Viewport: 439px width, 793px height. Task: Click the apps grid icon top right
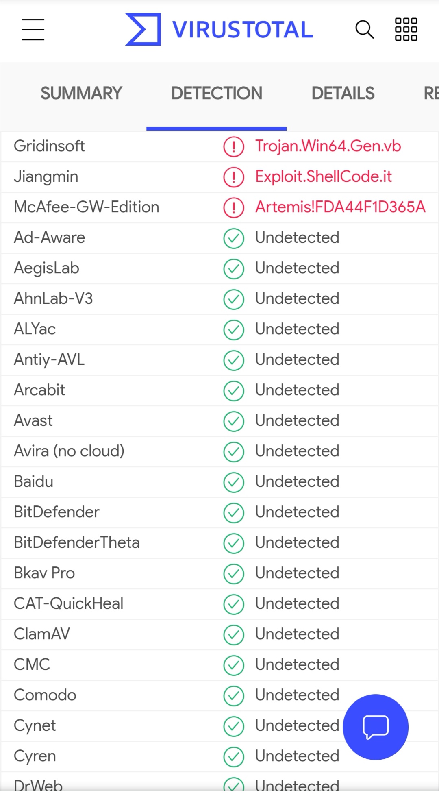point(406,29)
